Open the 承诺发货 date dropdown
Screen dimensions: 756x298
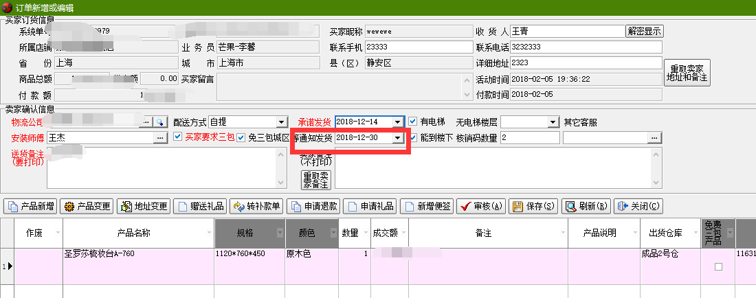pyautogui.click(x=397, y=122)
